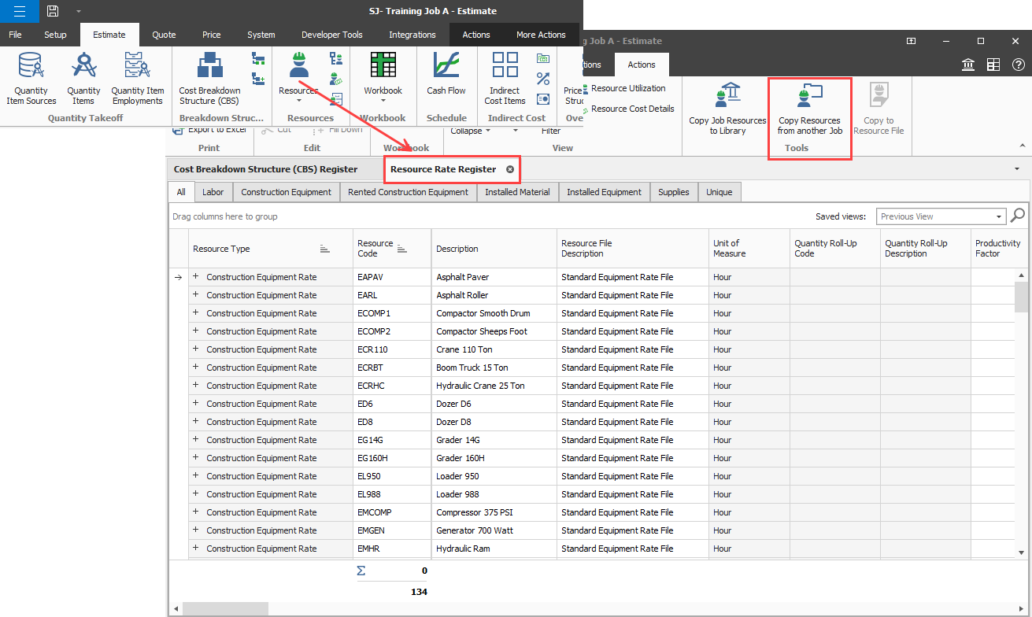Select the Installed Material tab

pos(517,192)
